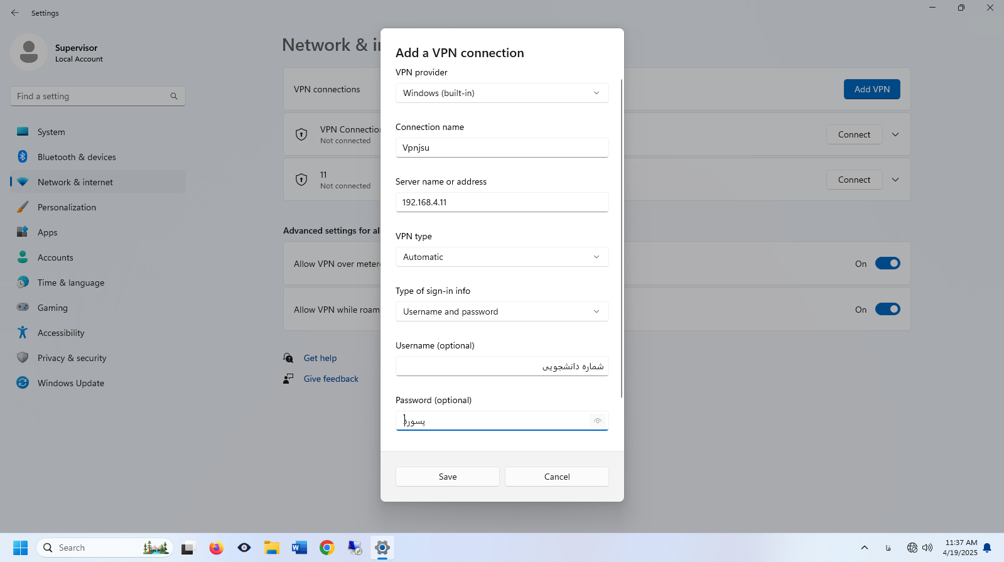Open the VPN type dropdown

tap(502, 257)
